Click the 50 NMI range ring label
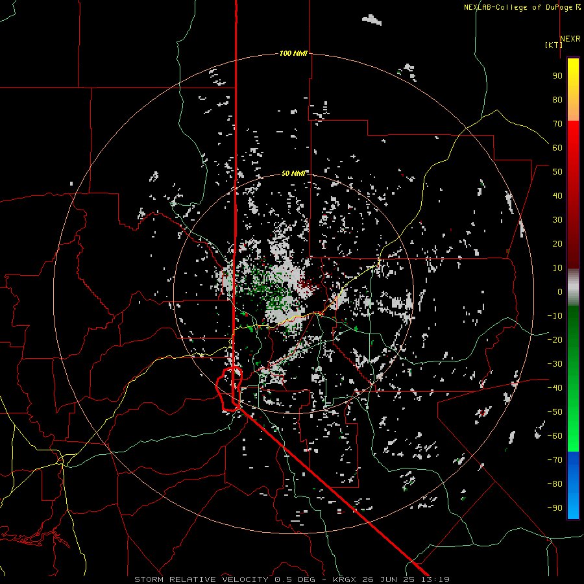Screen dimensions: 584x584 point(293,173)
